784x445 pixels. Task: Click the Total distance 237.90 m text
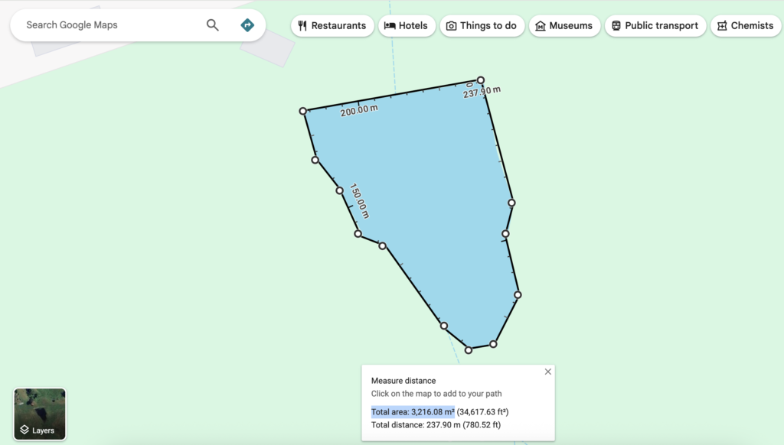(x=436, y=424)
